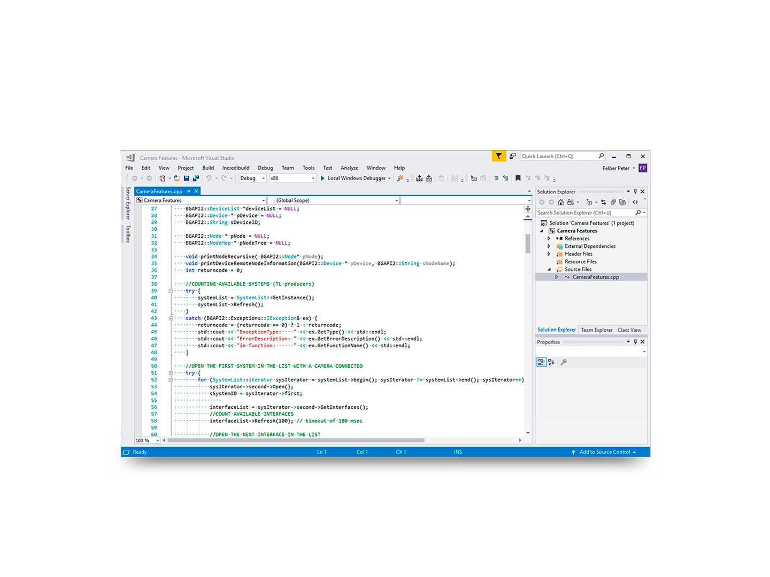Toggle auto-hide pin on Solution Explorer

tap(635, 191)
